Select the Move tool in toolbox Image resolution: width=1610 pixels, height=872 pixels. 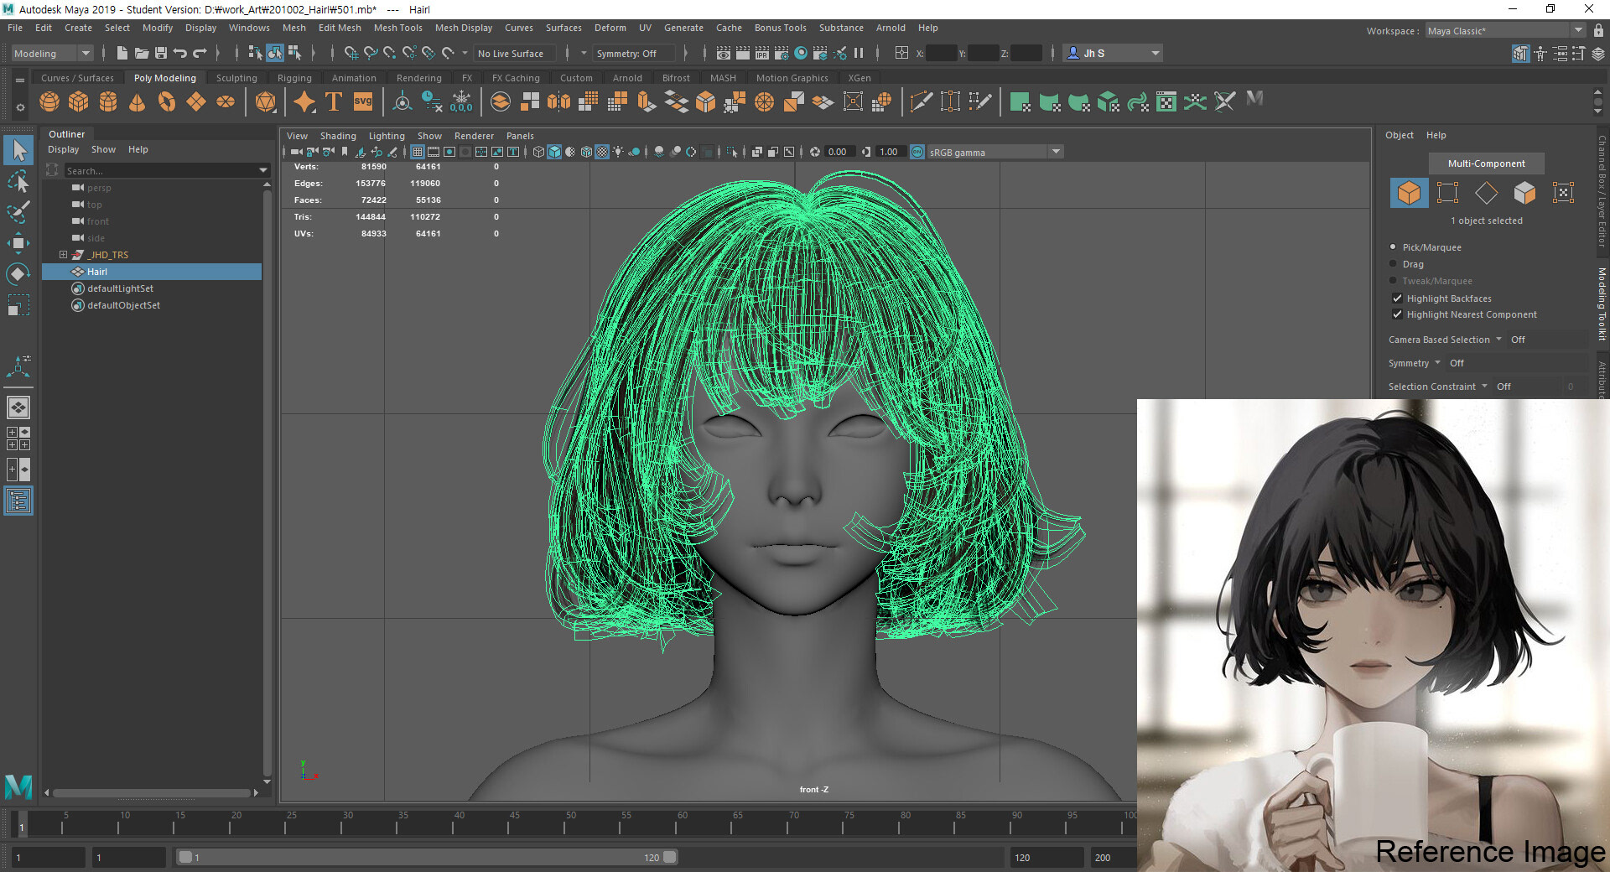point(18,243)
